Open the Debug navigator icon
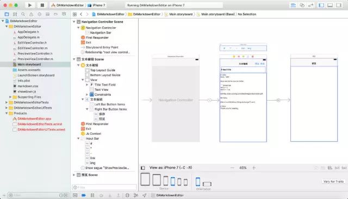The image size is (348, 199). (x=47, y=14)
